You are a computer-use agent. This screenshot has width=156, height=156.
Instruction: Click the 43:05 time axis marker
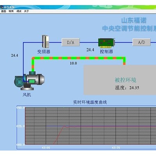click(x=46, y=148)
